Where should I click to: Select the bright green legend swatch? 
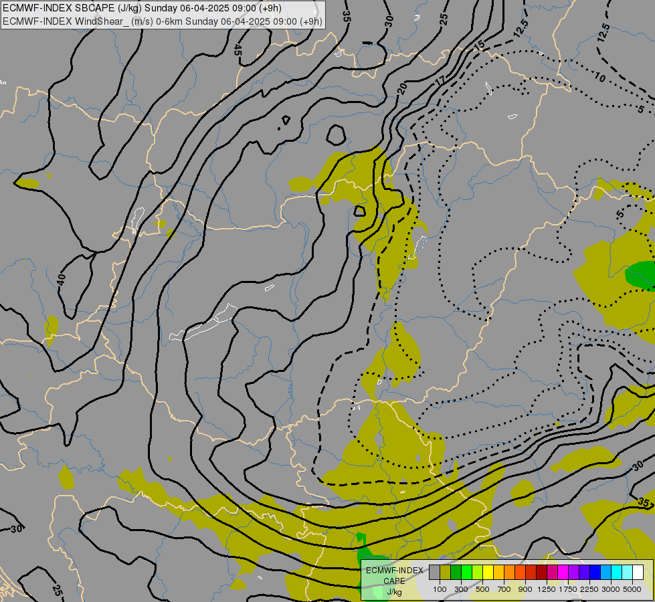(466, 573)
